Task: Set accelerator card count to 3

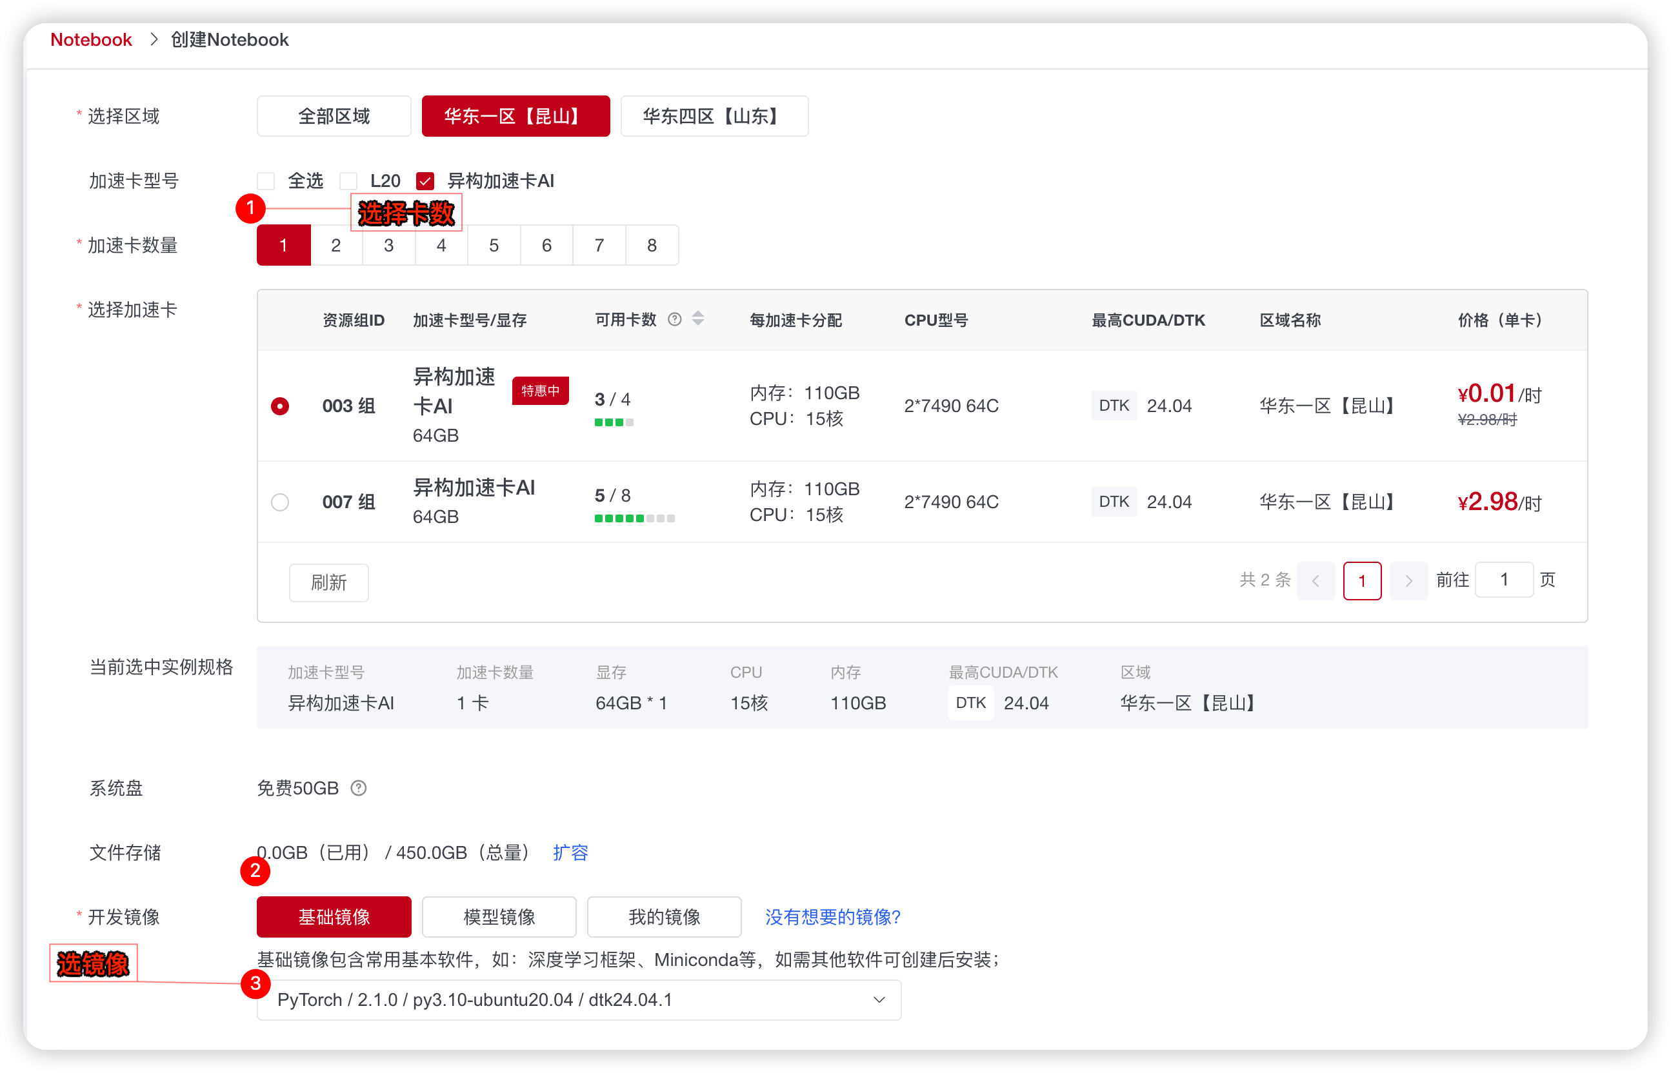Action: (389, 245)
